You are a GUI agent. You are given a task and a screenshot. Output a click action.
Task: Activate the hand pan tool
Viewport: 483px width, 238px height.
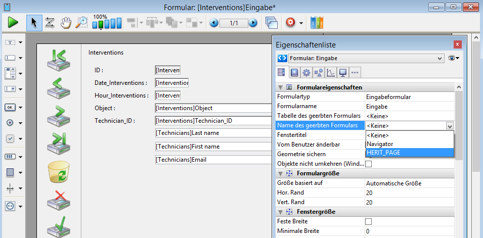[x=66, y=23]
